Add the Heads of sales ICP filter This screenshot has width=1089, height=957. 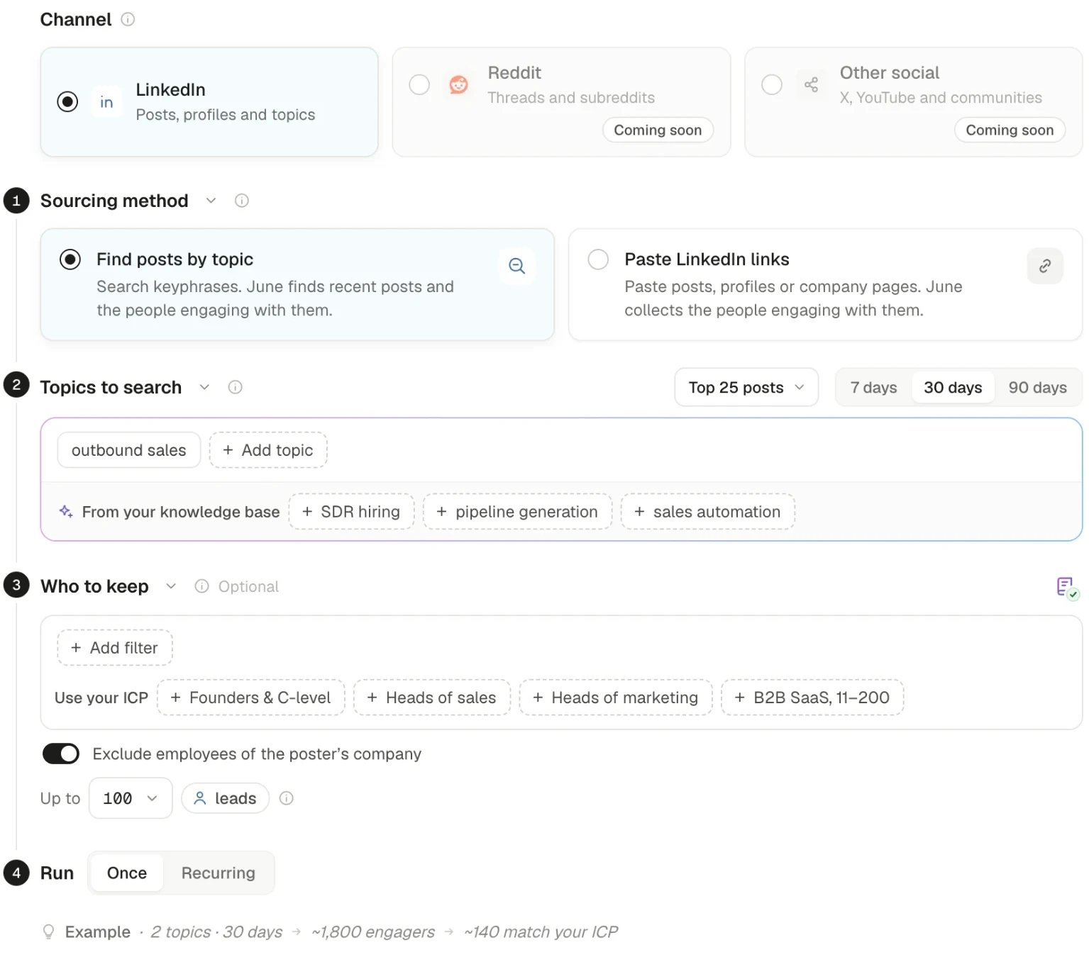(x=431, y=698)
